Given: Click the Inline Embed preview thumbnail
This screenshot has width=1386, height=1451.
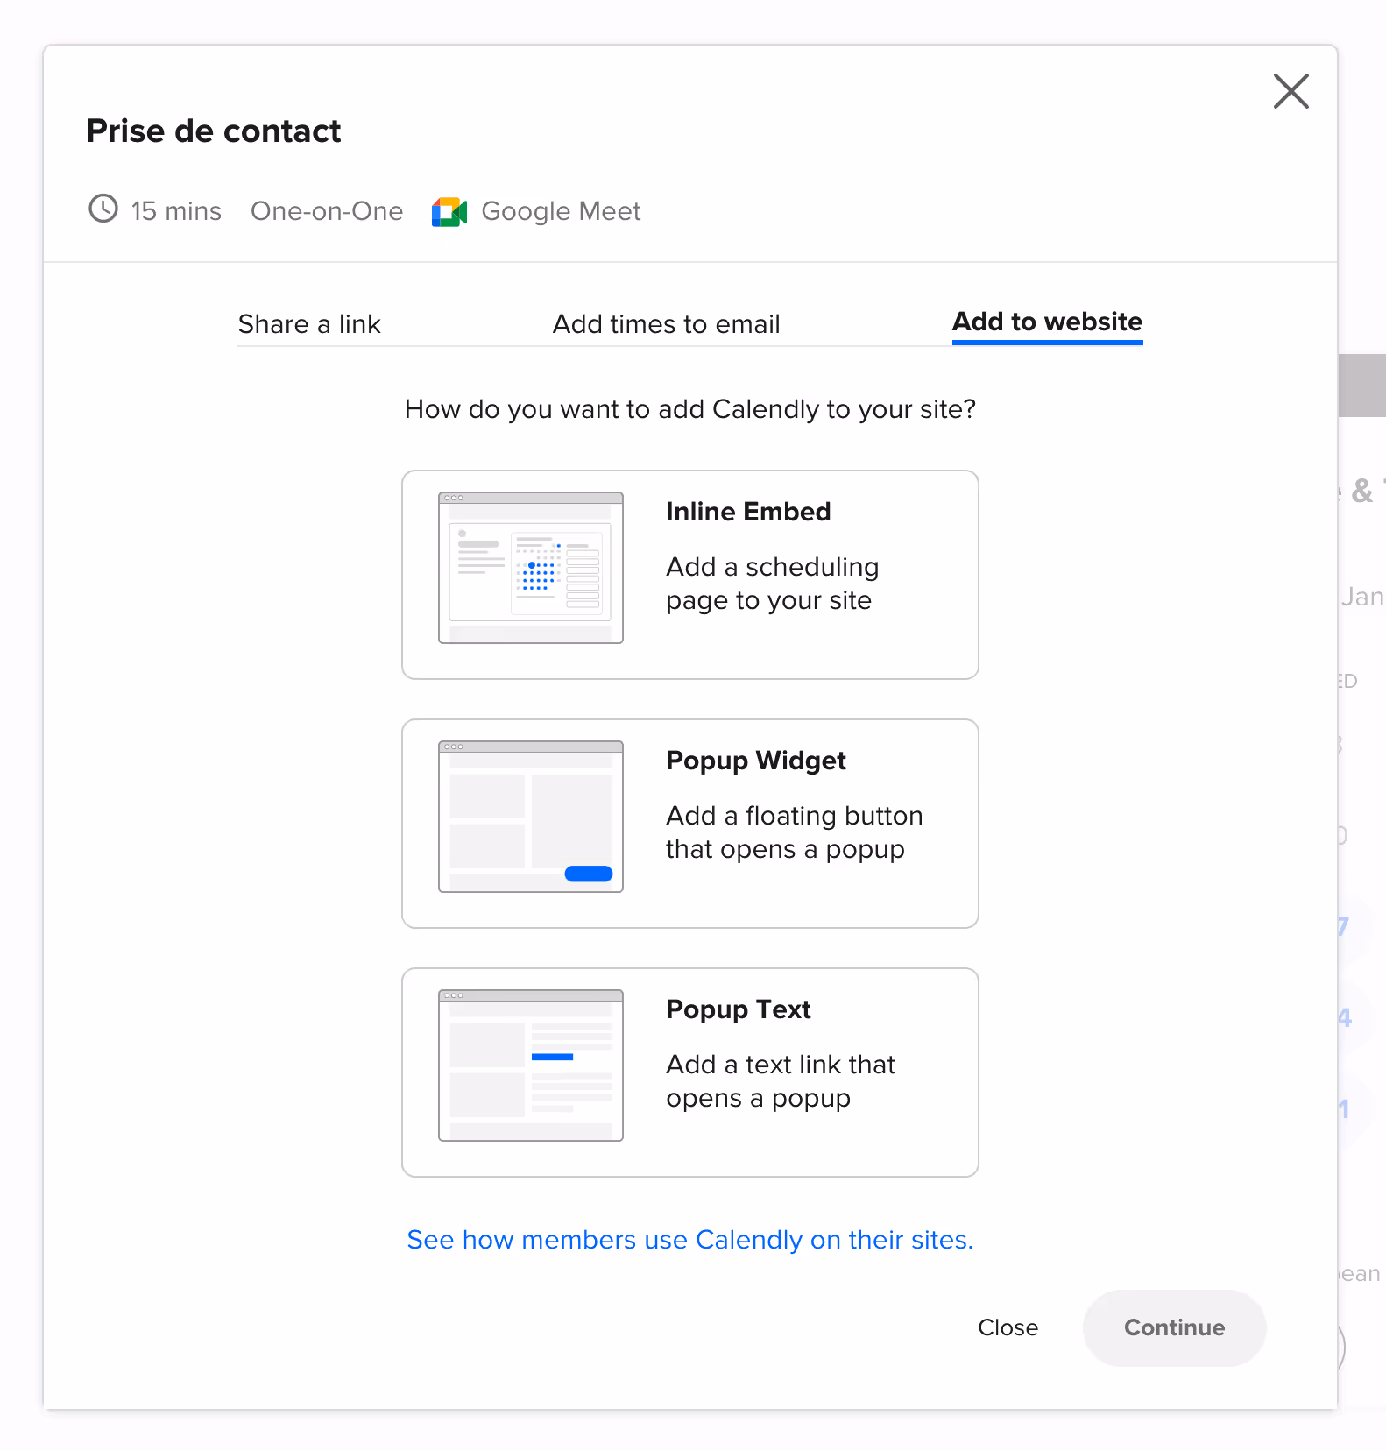Looking at the screenshot, I should click(x=531, y=568).
